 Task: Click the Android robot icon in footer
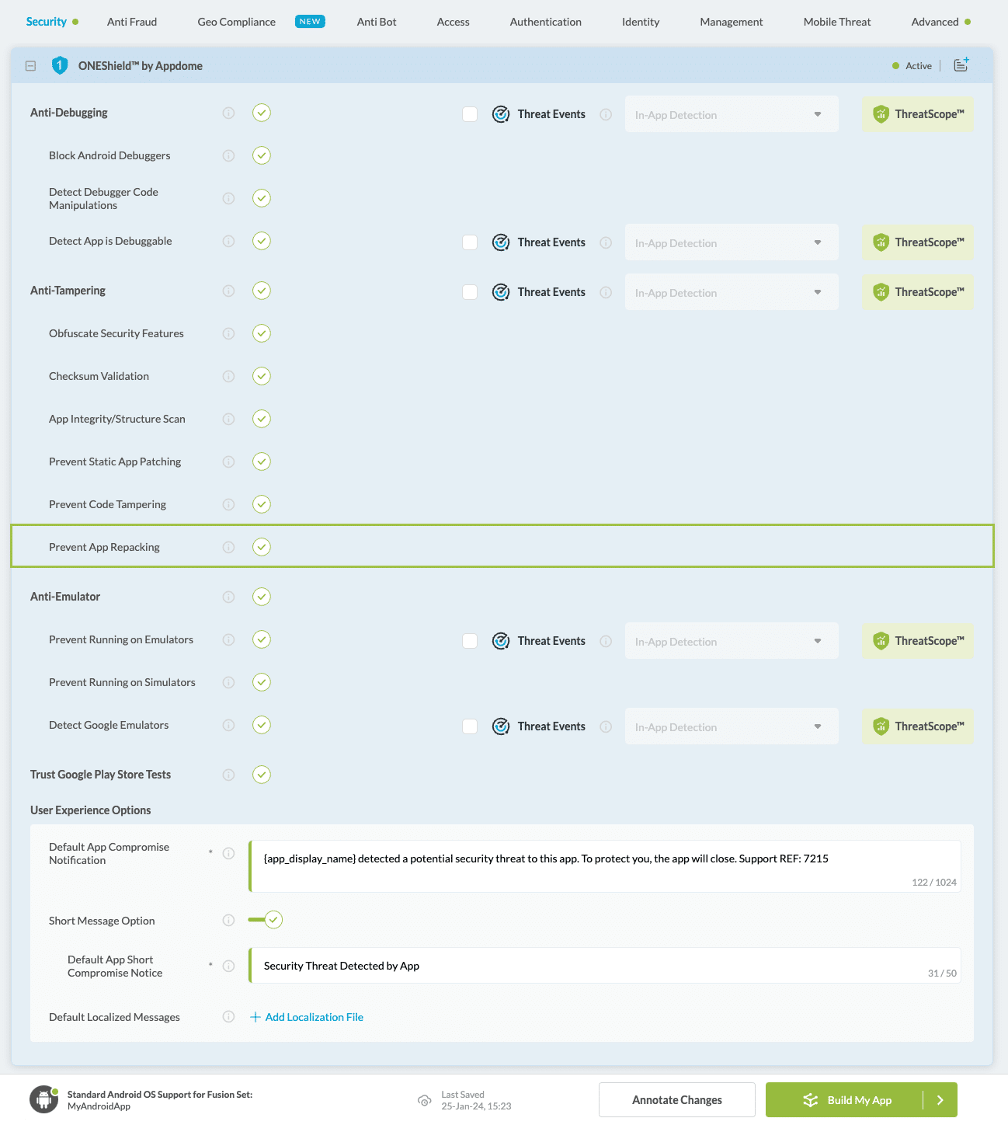coord(43,1099)
